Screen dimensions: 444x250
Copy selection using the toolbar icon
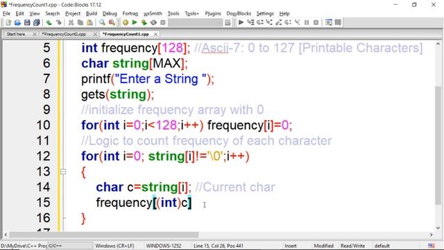80,22
